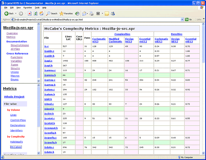Viewport: 206px width, 160px height.
Task: Stop page loading with red X icon
Action: click(30, 13)
